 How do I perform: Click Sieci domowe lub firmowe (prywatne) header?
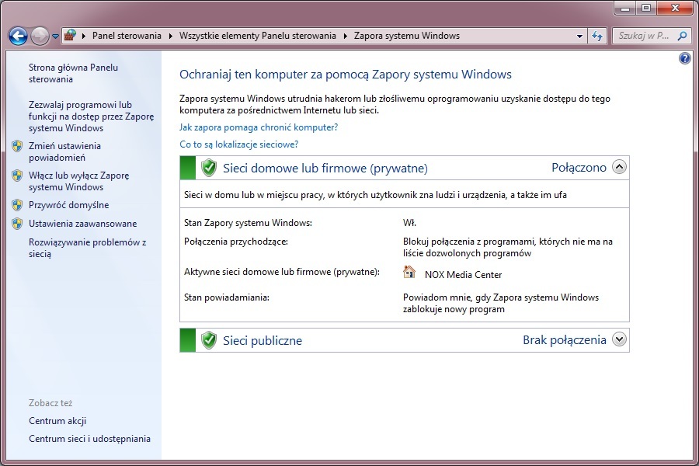point(325,168)
